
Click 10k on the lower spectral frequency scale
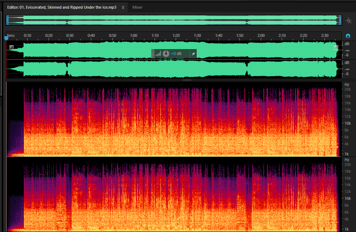click(x=348, y=198)
